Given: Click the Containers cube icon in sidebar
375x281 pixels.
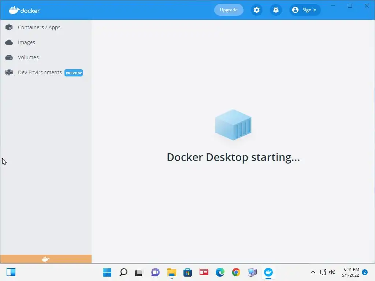Looking at the screenshot, I should pos(9,27).
